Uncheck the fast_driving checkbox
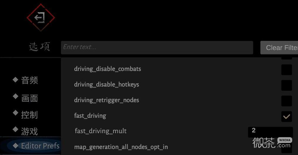298x155 pixels. 286,116
